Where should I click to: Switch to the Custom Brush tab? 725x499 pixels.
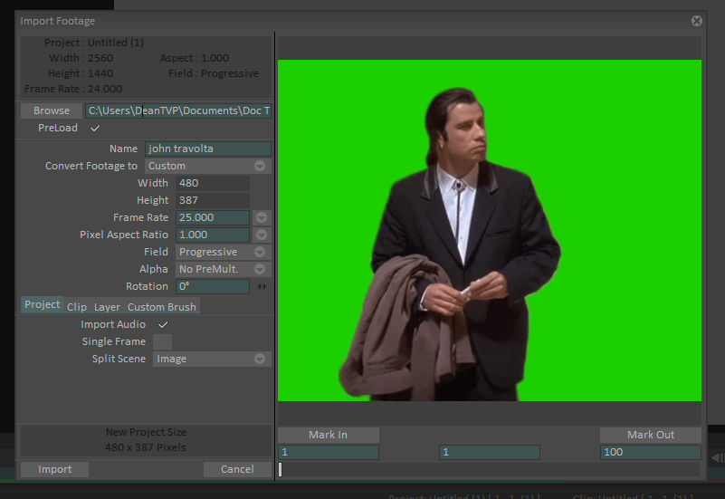[162, 307]
